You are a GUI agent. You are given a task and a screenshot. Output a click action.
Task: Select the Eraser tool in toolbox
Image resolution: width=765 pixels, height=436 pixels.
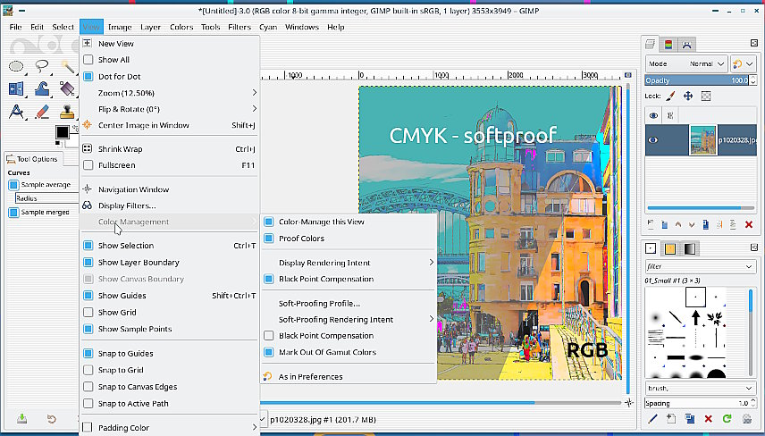(x=41, y=112)
